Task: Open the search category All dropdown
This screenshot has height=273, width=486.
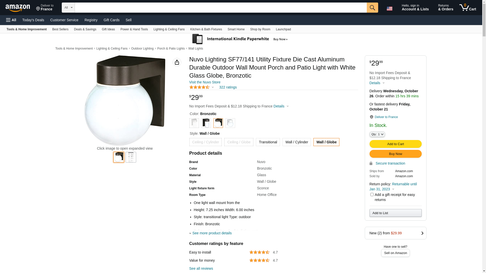Action: coord(68,8)
